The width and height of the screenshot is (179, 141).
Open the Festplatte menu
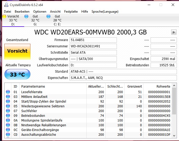coord(71,12)
